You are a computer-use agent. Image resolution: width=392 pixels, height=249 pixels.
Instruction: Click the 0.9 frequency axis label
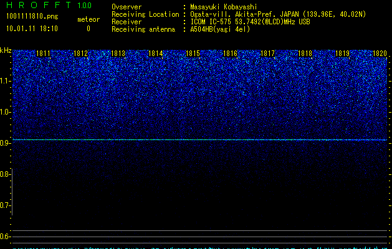[x=5, y=143]
